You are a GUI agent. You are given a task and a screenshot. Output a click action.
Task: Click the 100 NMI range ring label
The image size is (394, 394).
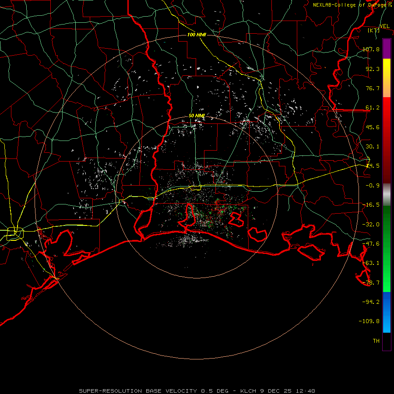(197, 35)
